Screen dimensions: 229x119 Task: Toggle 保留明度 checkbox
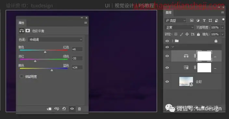pyautogui.click(x=21, y=76)
